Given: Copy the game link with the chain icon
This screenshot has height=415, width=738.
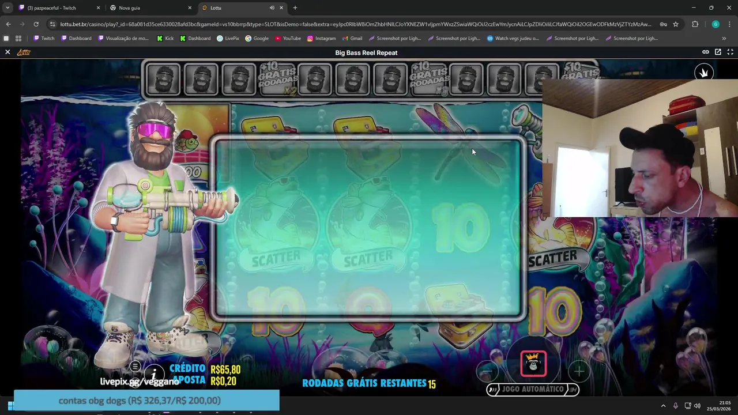Looking at the screenshot, I should point(705,52).
